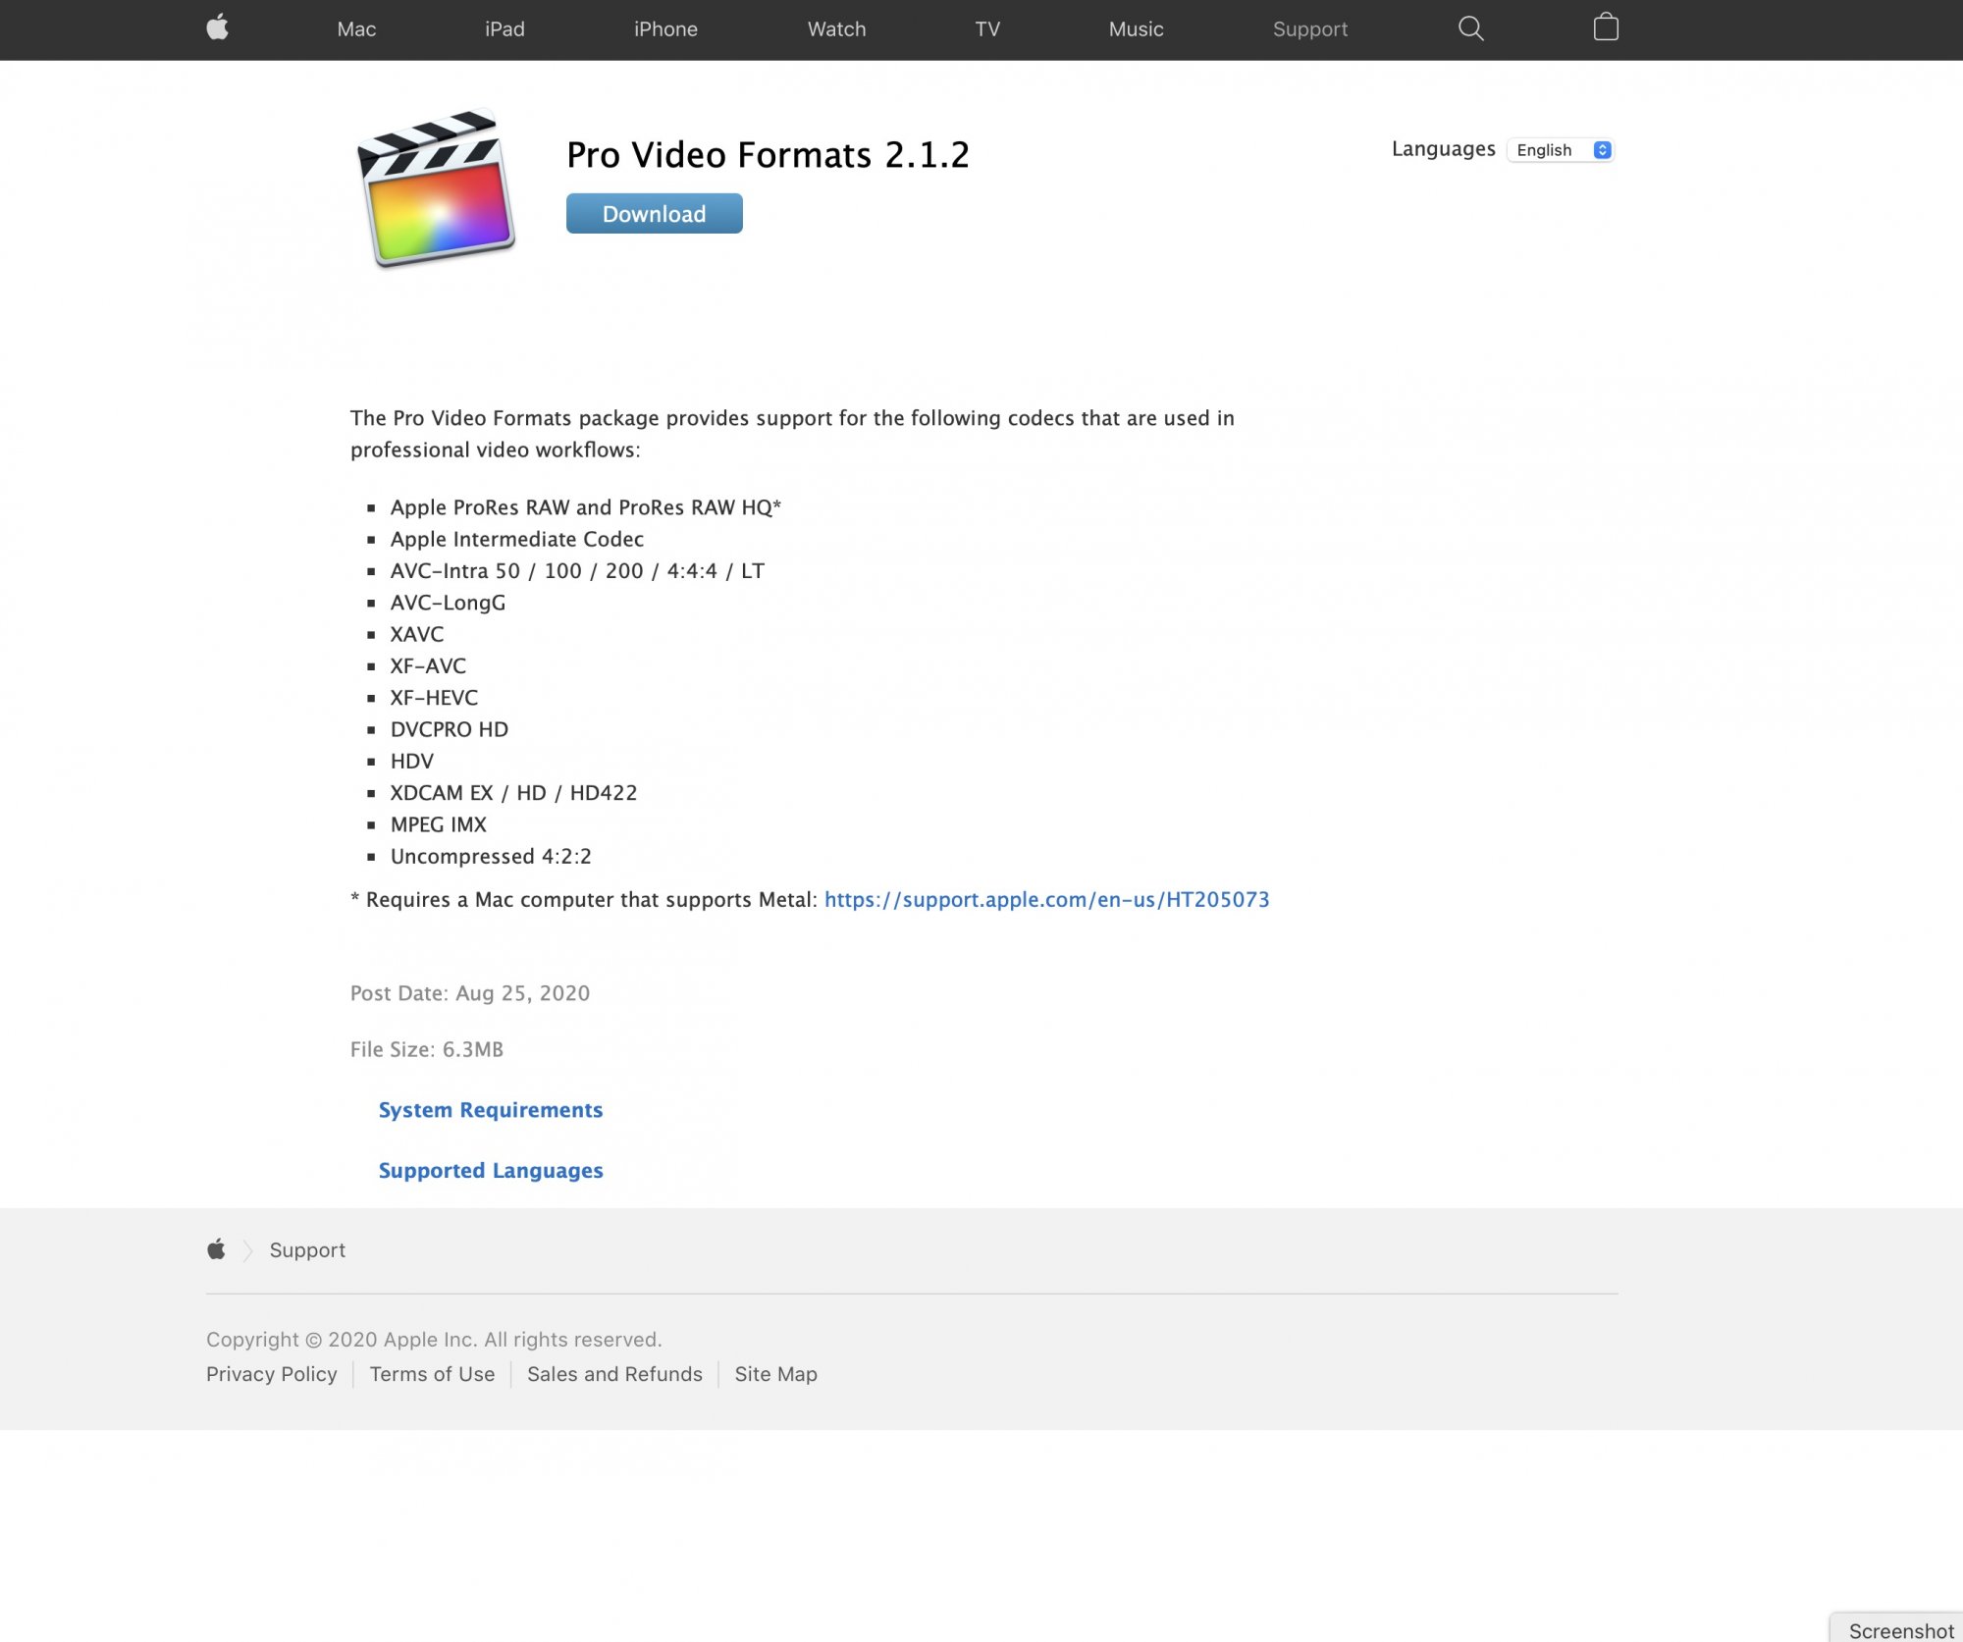The width and height of the screenshot is (1963, 1642).
Task: Click the XAVC list item
Action: [417, 634]
